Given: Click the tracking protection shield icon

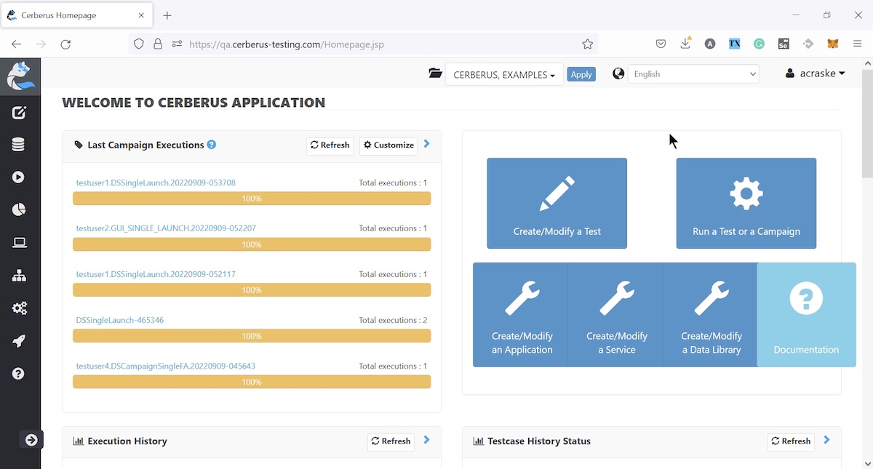Looking at the screenshot, I should click(x=139, y=44).
